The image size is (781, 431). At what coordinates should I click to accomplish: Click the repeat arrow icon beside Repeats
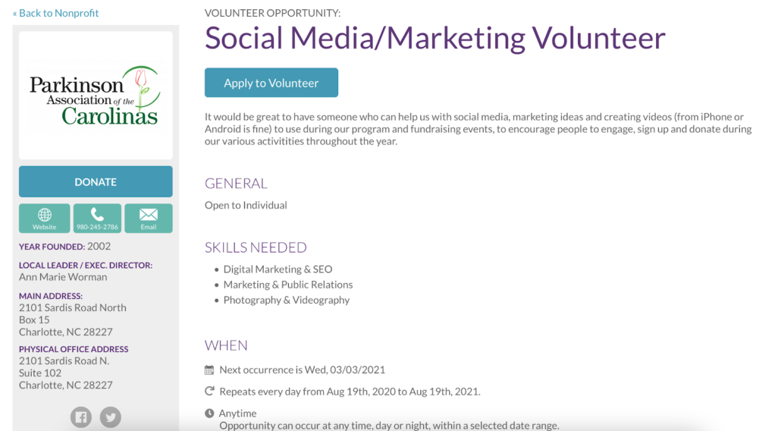(x=209, y=391)
